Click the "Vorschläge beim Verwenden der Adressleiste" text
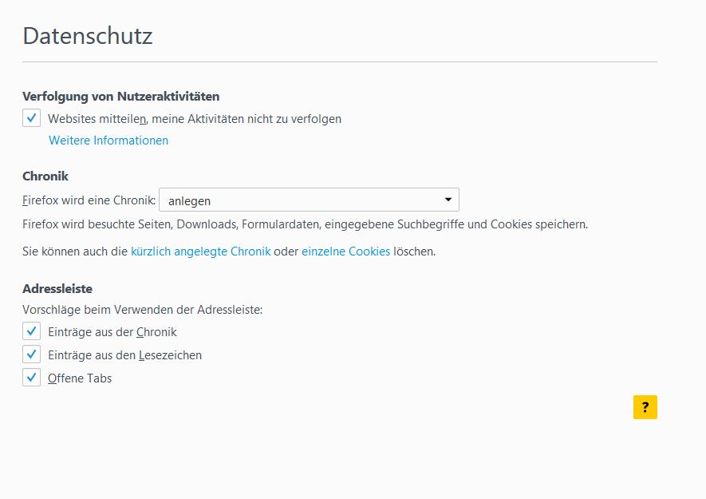 click(142, 310)
